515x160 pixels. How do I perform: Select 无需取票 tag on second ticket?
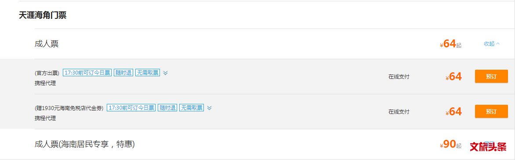pos(192,107)
